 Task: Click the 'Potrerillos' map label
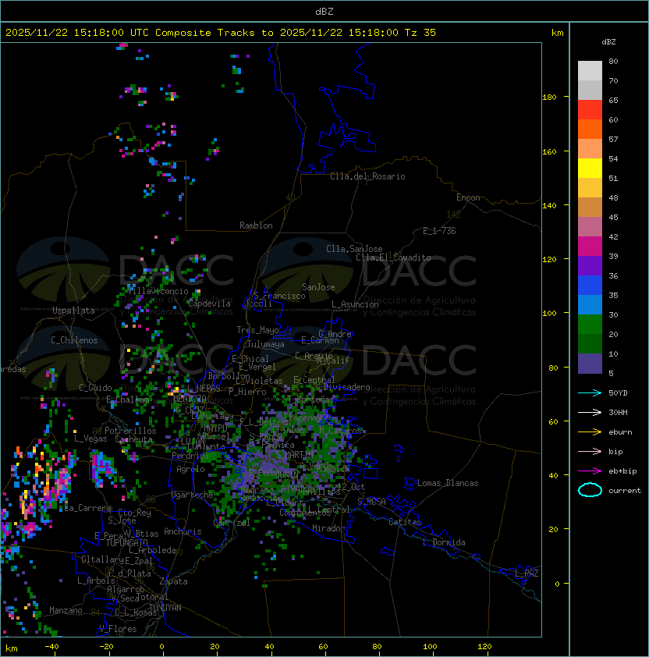130,431
